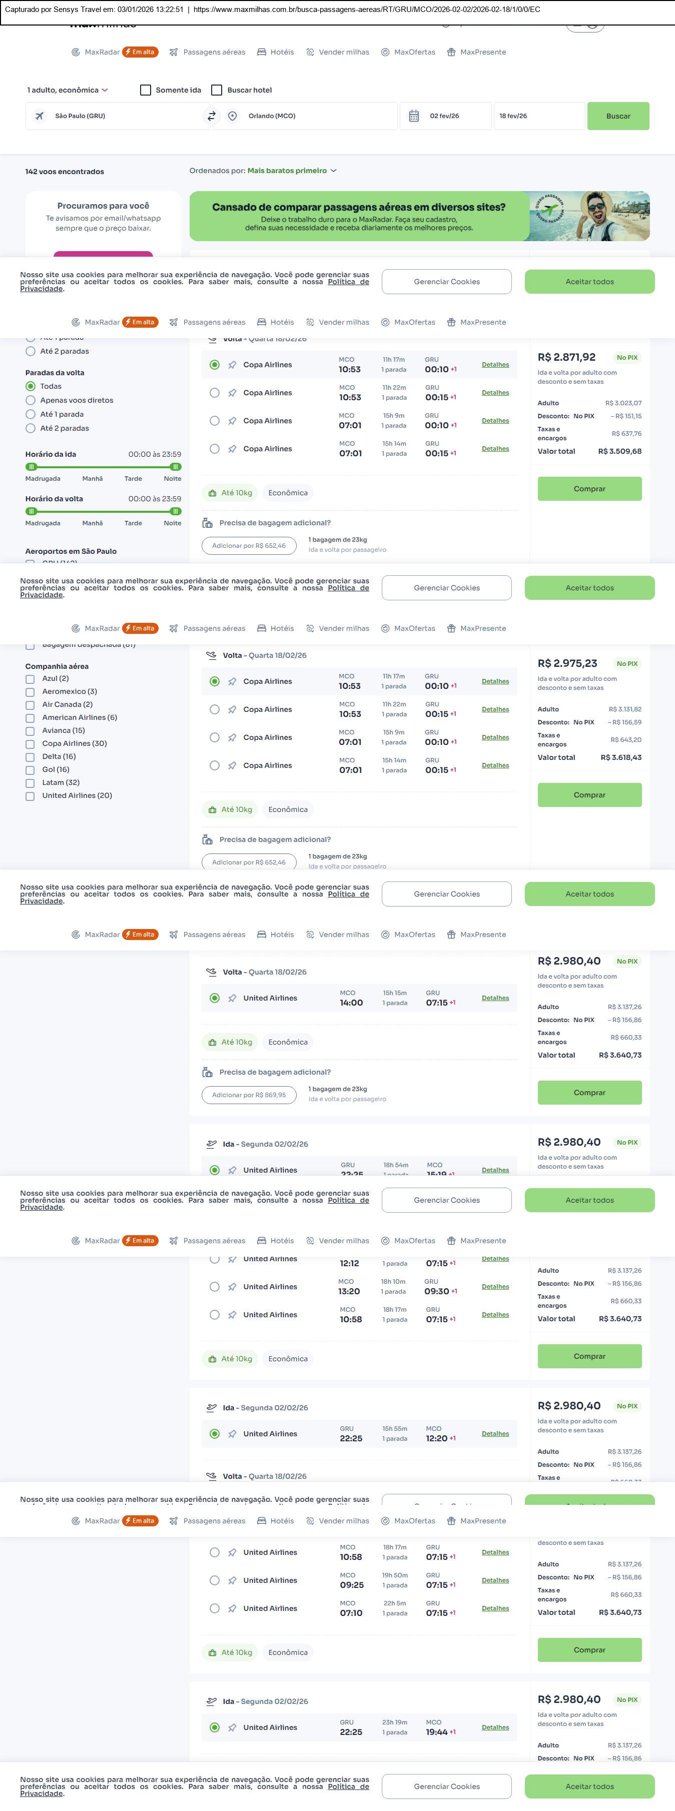Image resolution: width=675 pixels, height=1811 pixels.
Task: Click the calendar icon in departure date field
Action: click(x=414, y=116)
